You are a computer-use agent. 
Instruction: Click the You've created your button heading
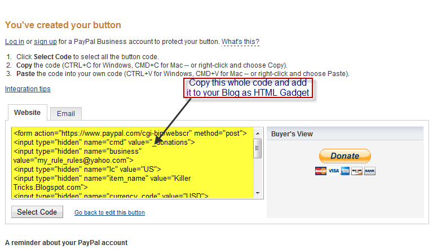pyautogui.click(x=63, y=25)
